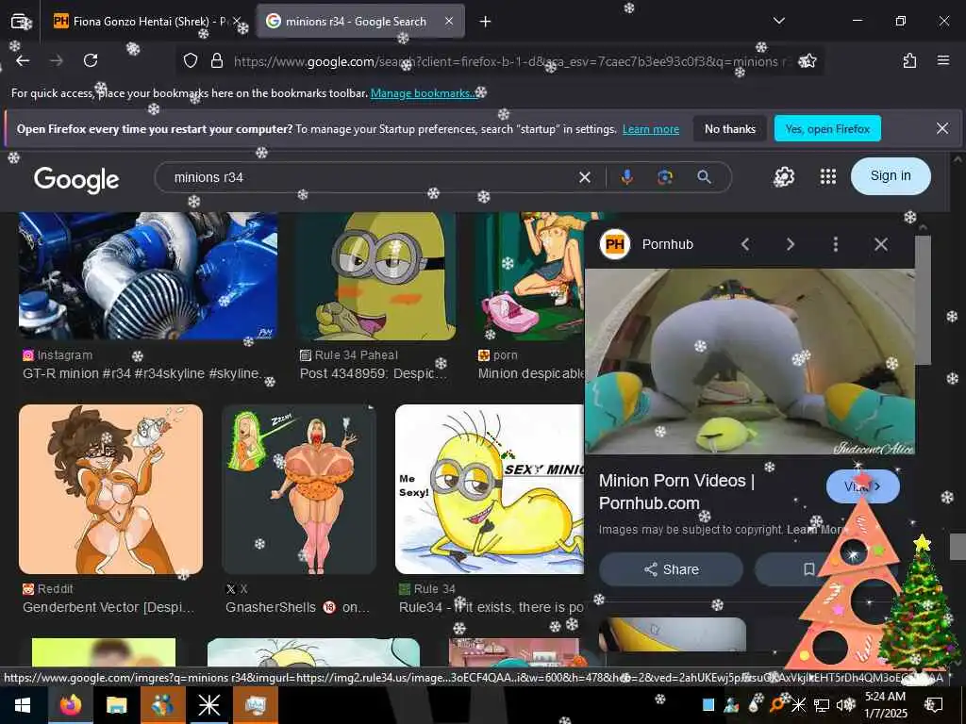
Task: Click the Google 'Sign in' button
Action: pyautogui.click(x=891, y=176)
